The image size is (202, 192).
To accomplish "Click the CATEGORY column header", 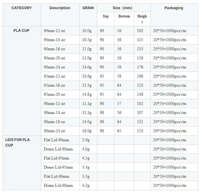I will [x=22, y=8].
